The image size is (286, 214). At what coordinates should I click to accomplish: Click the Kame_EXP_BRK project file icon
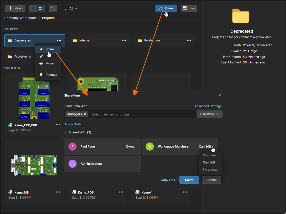tap(10, 125)
